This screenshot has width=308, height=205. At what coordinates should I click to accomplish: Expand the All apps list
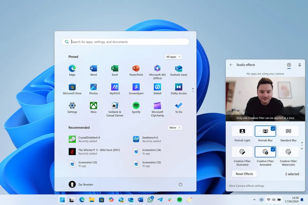173,57
